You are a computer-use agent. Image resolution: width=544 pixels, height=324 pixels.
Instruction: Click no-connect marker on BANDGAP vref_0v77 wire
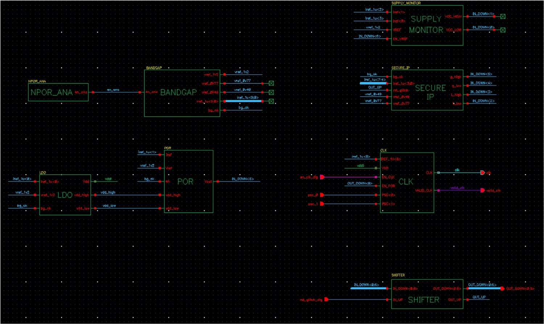(271, 83)
